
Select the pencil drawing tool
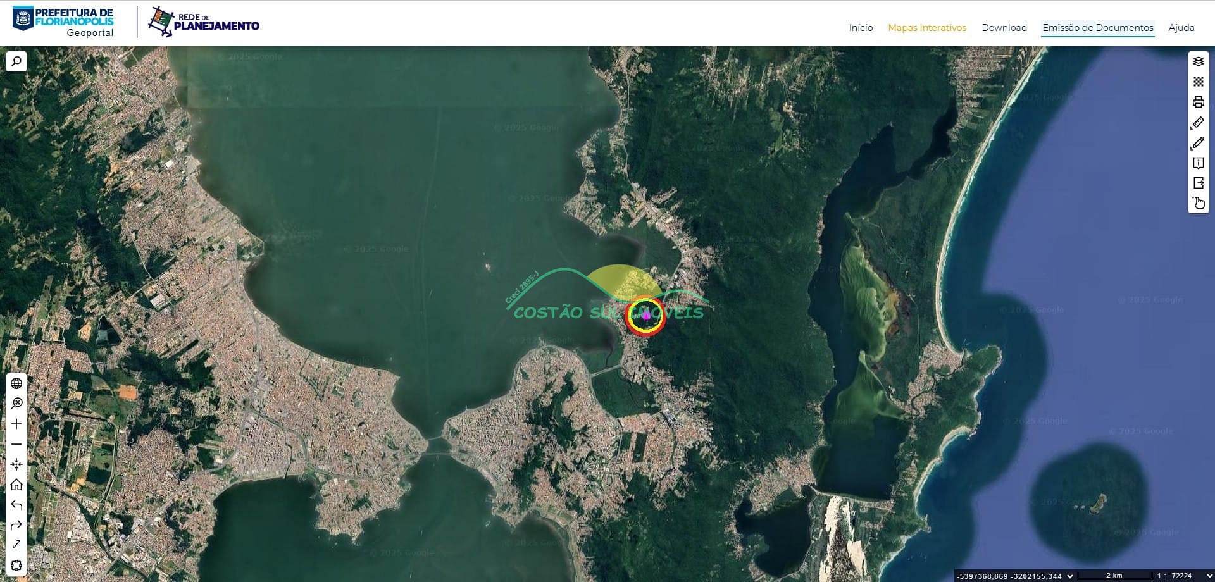coord(1198,143)
